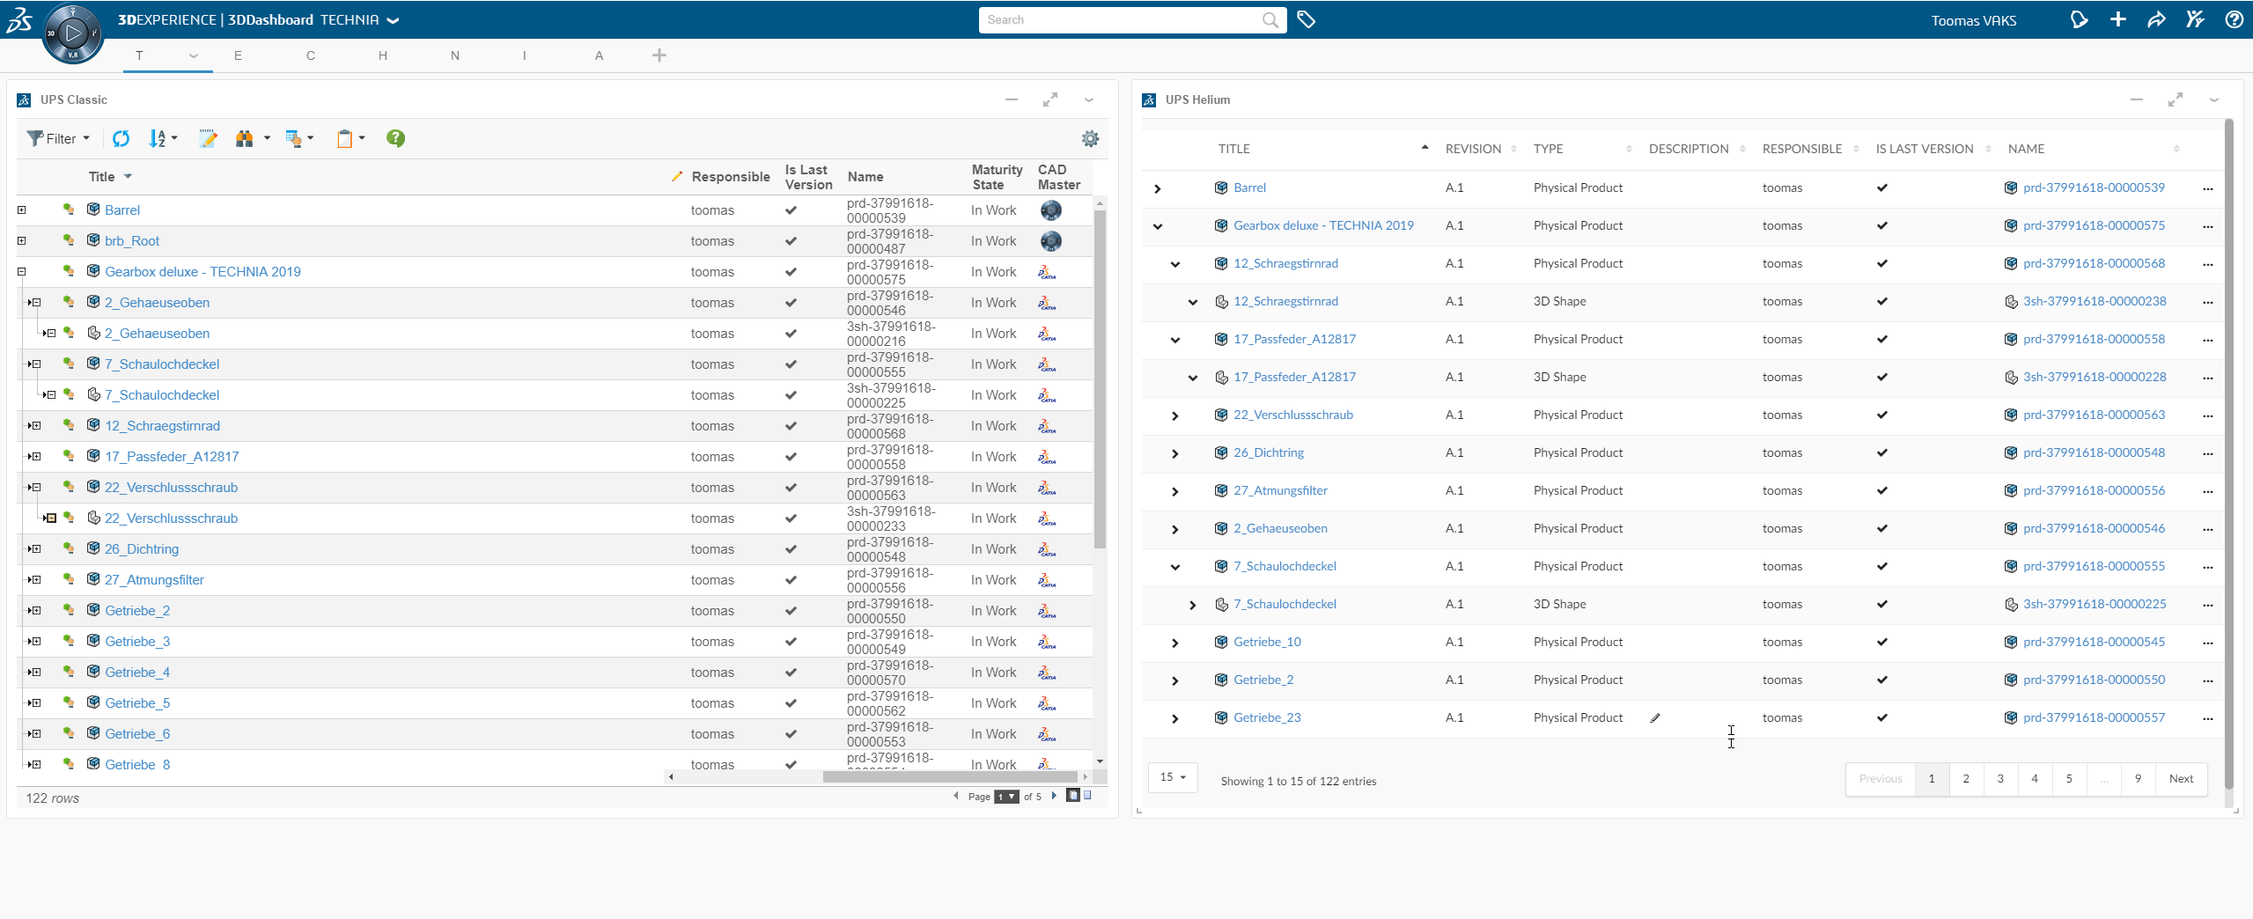
Task: Click the tag icon beside search box
Action: [x=1307, y=19]
